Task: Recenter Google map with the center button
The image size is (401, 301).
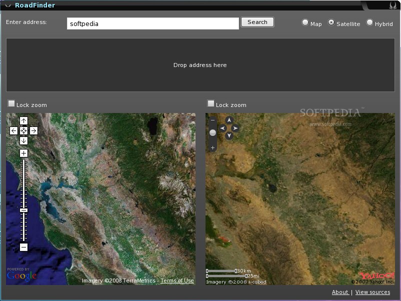Action: click(x=23, y=130)
